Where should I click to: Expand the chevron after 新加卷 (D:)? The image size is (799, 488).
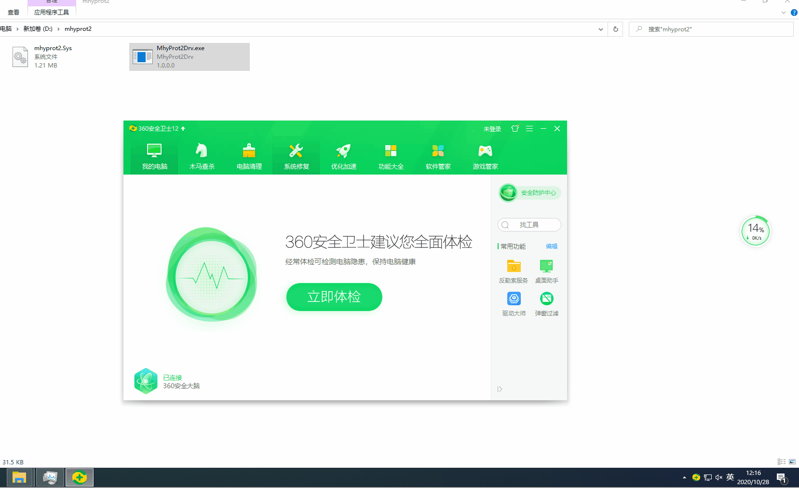58,29
